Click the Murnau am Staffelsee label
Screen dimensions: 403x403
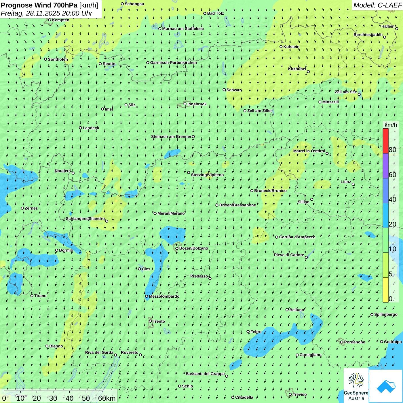(183, 28)
